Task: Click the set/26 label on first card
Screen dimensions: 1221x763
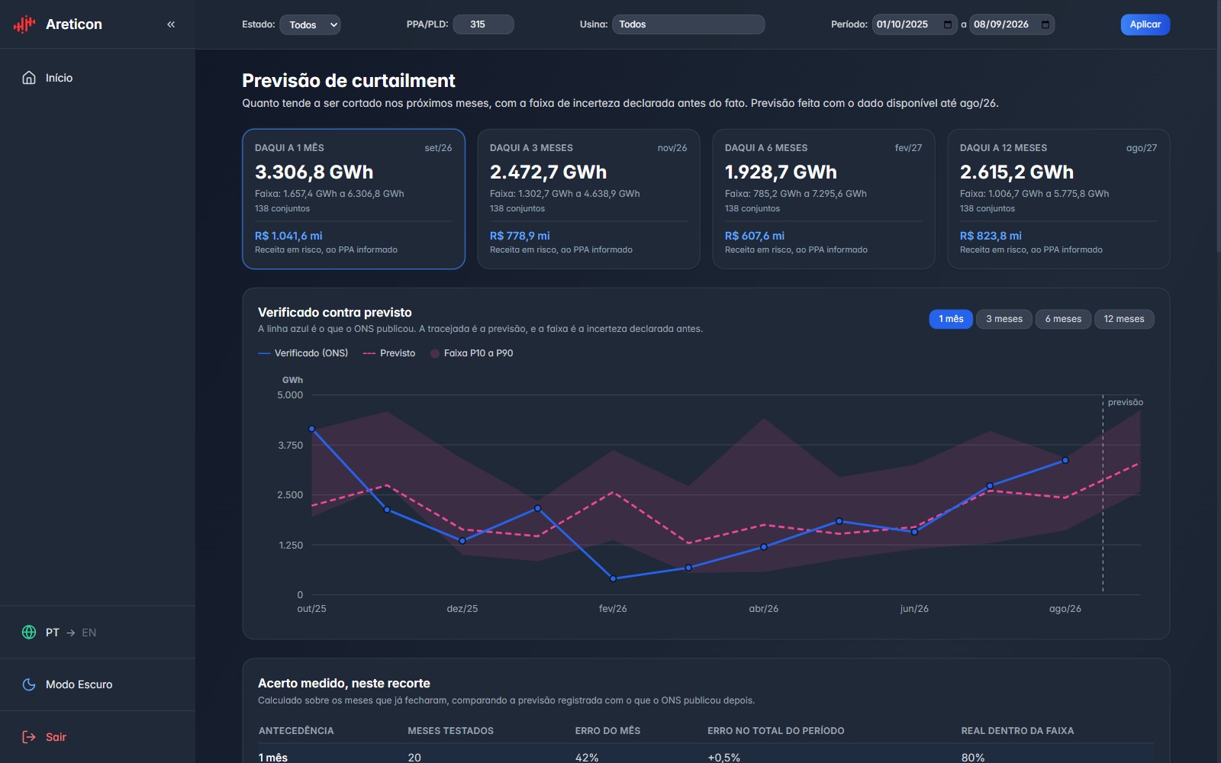Action: (x=438, y=148)
